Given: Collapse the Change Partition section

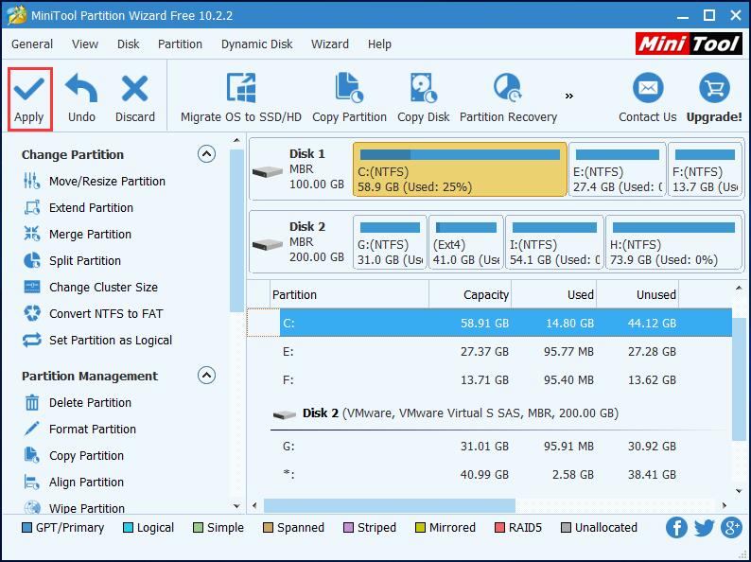Looking at the screenshot, I should click(x=206, y=154).
